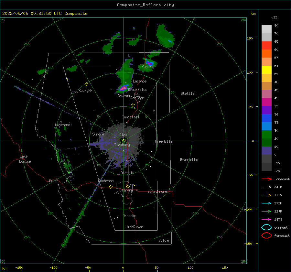Click the Blackfalds city label
Screen dimensions: 291x272
coord(137,90)
